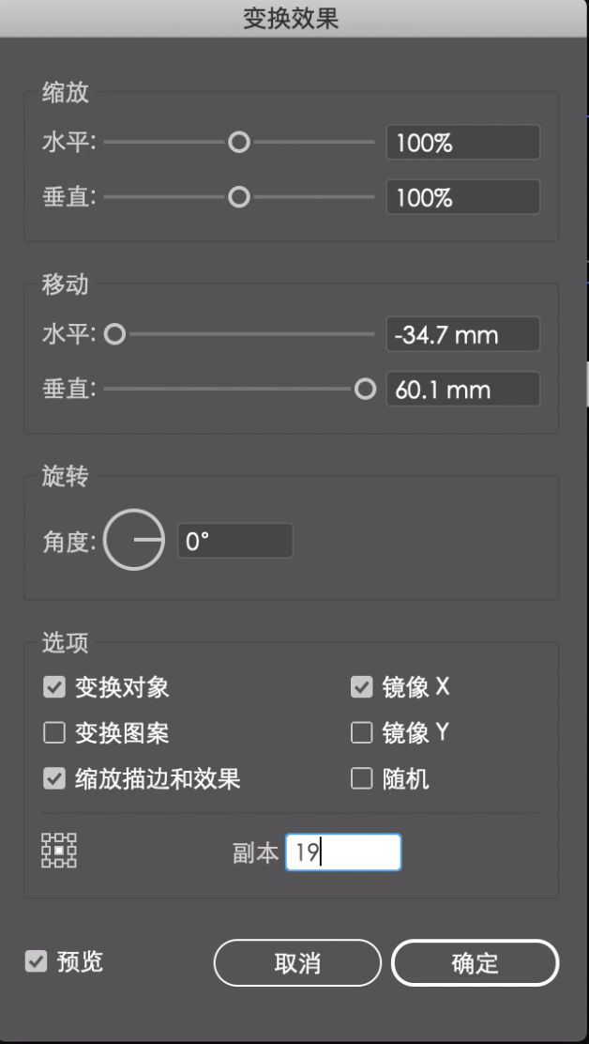Click the -34.7 mm move field

tap(463, 334)
